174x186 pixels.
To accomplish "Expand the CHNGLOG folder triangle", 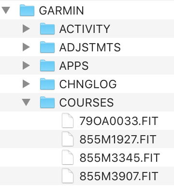I will coord(26,84).
